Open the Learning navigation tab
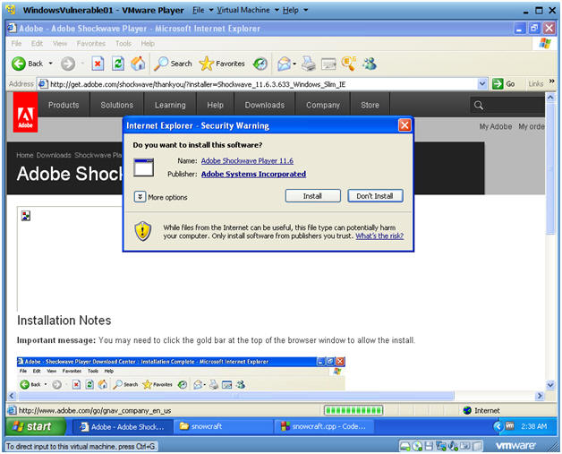This screenshot has height=454, width=562. point(170,105)
